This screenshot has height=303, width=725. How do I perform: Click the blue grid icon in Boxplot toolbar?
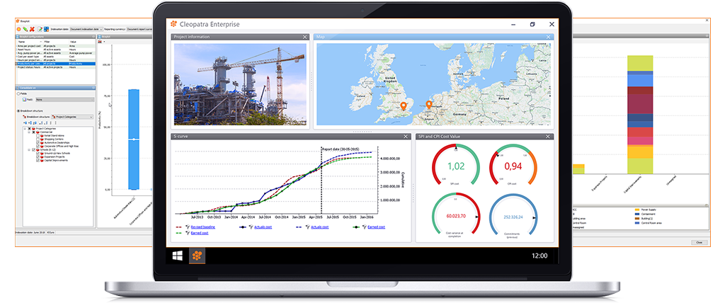(x=46, y=29)
